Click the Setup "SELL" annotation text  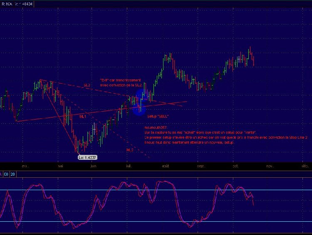158,116
